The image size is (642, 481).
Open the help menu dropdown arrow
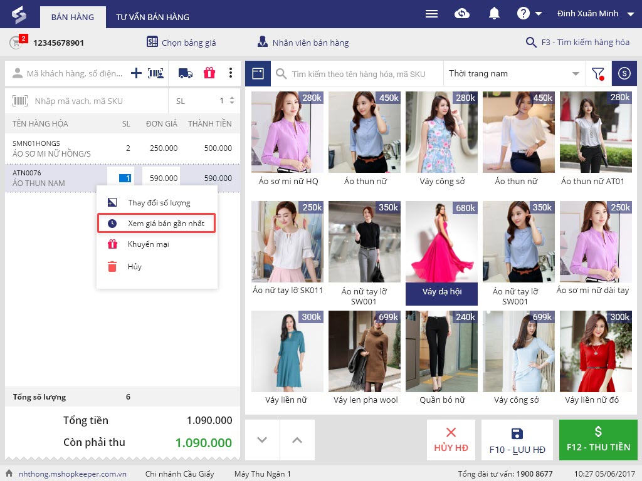pyautogui.click(x=539, y=14)
